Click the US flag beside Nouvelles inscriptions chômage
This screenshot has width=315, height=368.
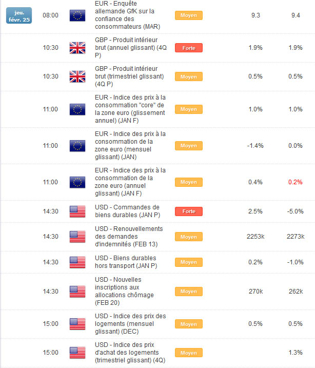point(77,292)
